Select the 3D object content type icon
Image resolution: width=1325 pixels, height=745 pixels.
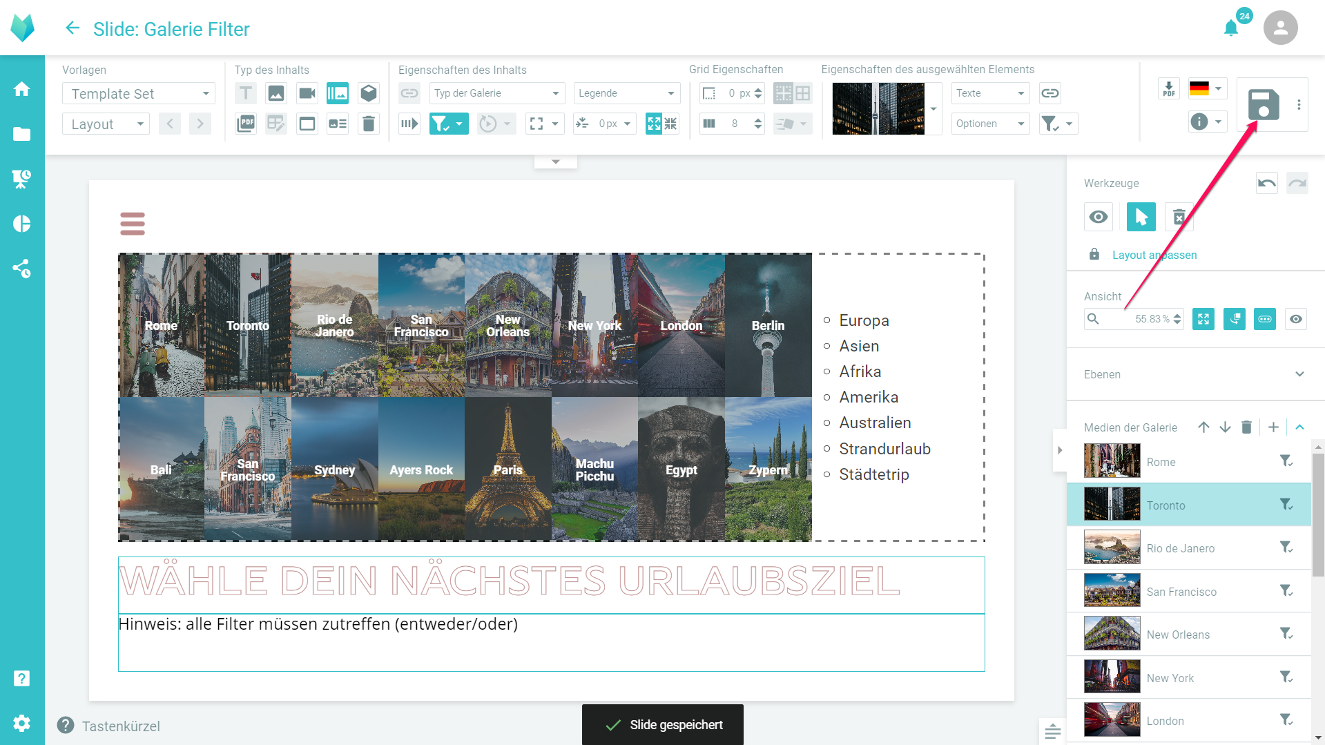[369, 93]
